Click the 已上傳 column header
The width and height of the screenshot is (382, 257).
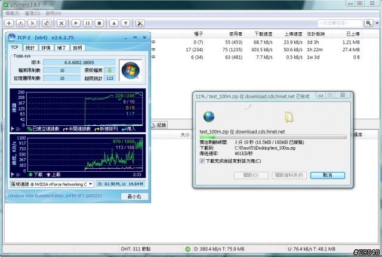pyautogui.click(x=353, y=34)
